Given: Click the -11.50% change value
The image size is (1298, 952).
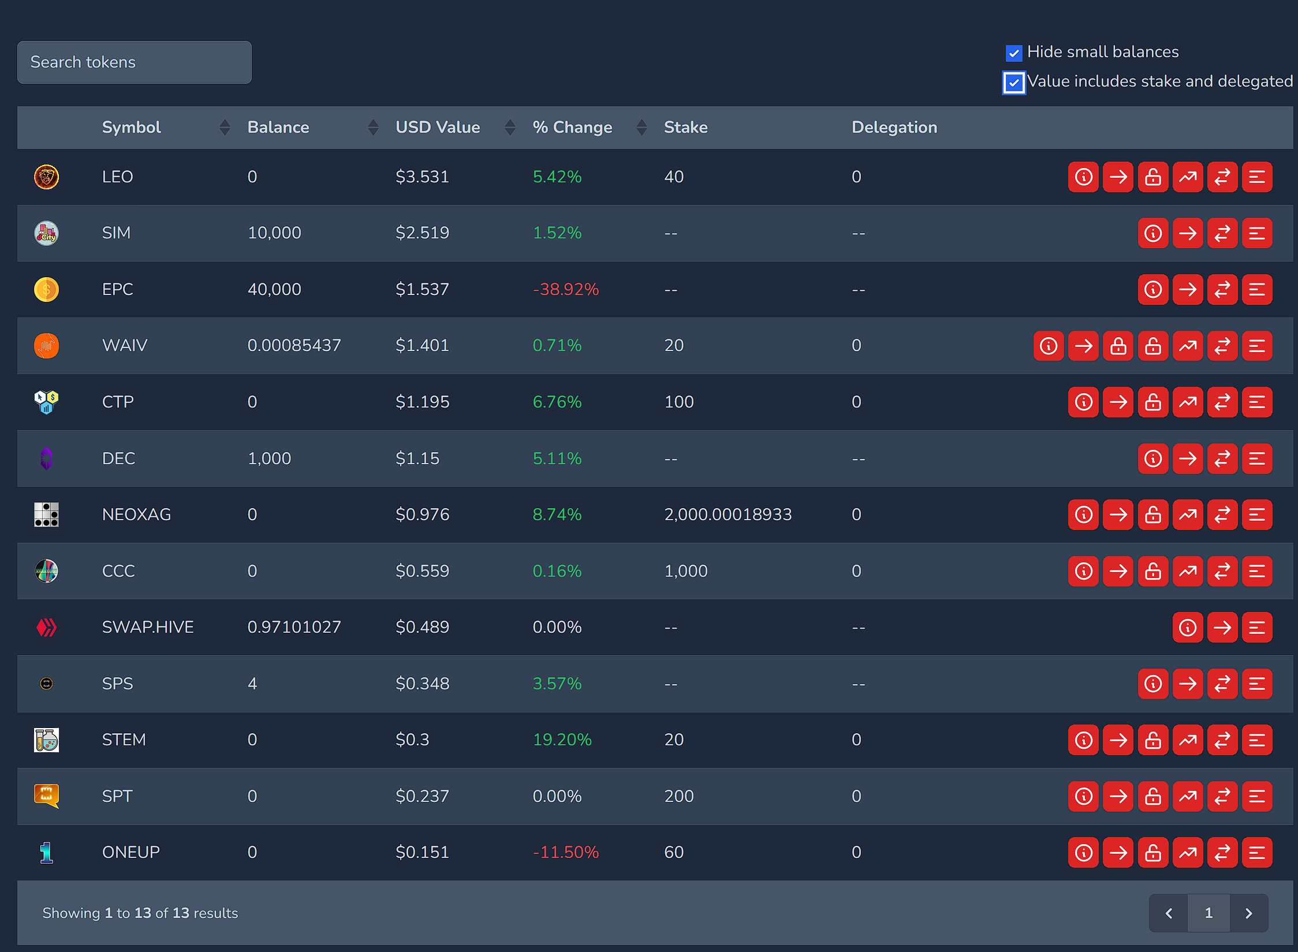Looking at the screenshot, I should pyautogui.click(x=566, y=852).
